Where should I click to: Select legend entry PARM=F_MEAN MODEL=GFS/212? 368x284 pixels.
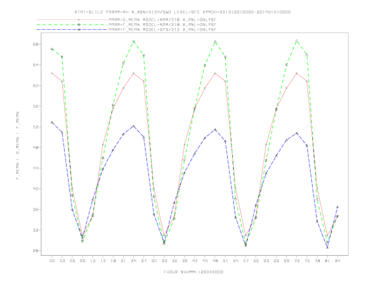(162, 30)
